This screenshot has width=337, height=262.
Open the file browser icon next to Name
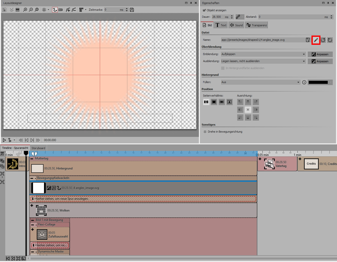pyautogui.click(x=308, y=40)
